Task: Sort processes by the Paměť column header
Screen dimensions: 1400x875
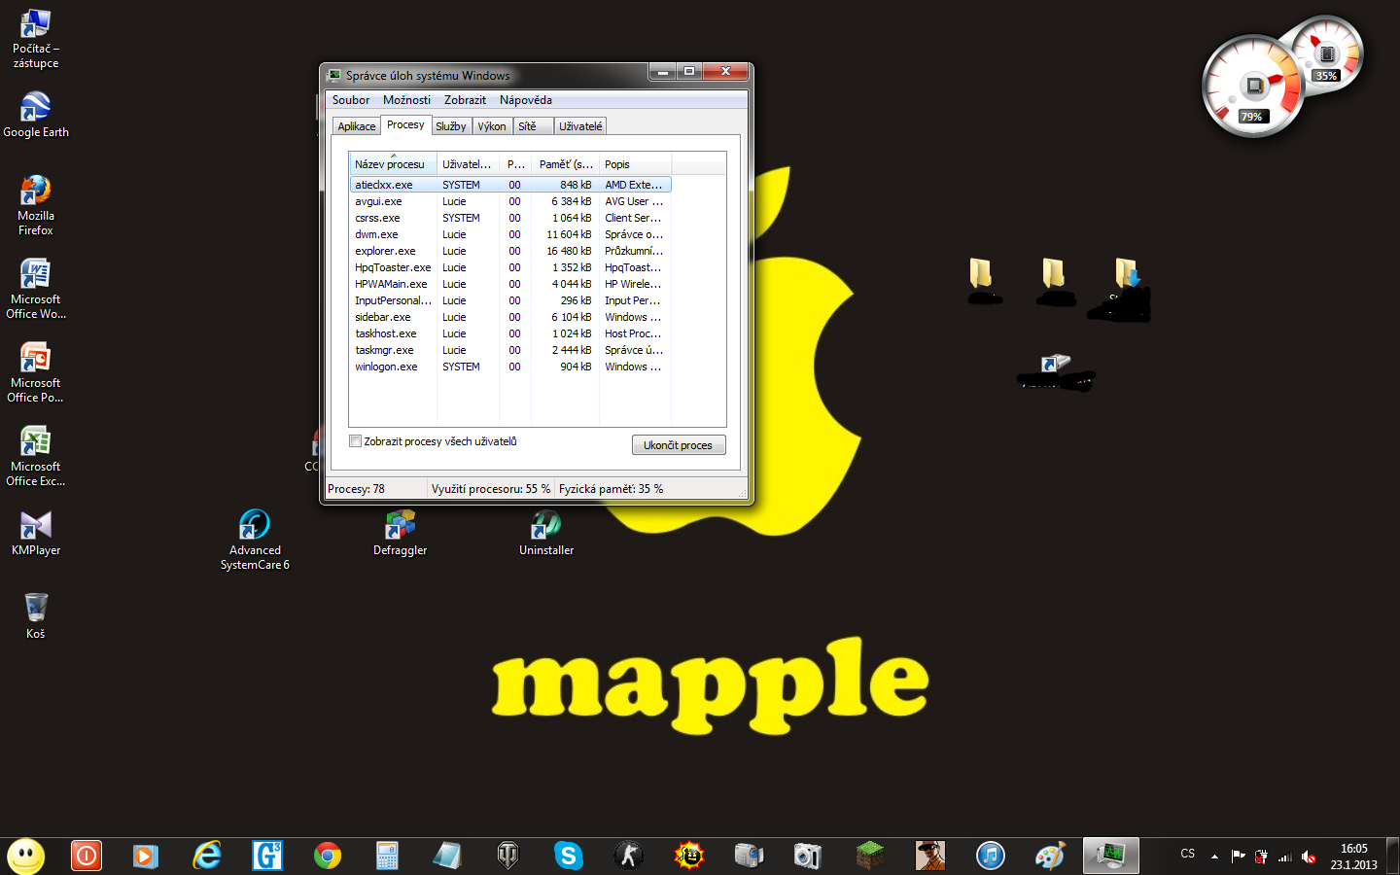Action: 565,164
